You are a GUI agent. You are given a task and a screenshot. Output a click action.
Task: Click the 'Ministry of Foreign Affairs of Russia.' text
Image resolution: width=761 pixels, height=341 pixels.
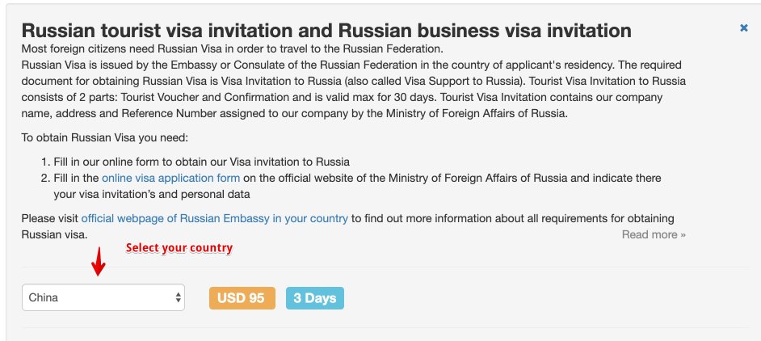coord(476,114)
